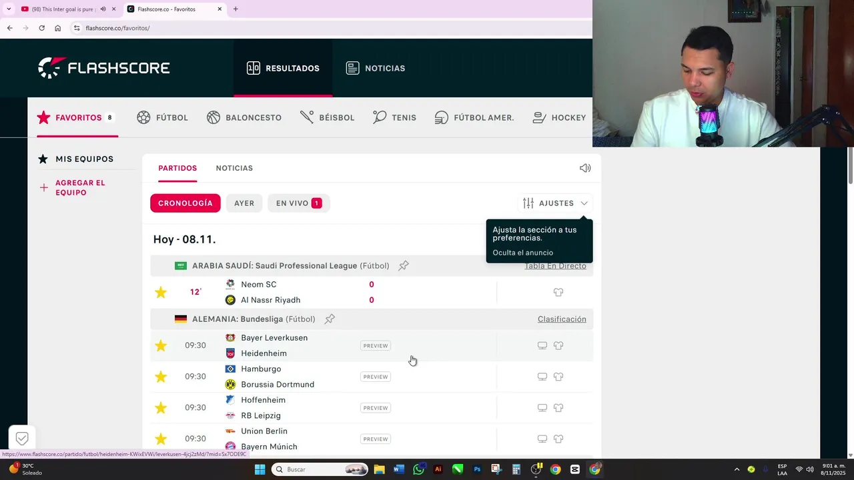The width and height of the screenshot is (854, 480).
Task: Click TV icon for Union Berlin match
Action: 542,439
